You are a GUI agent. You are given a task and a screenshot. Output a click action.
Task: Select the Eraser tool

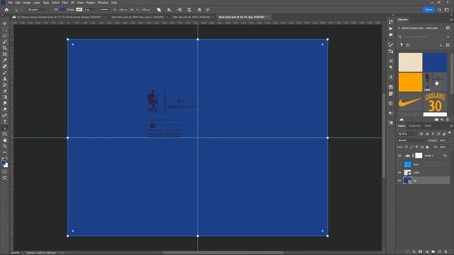5,91
